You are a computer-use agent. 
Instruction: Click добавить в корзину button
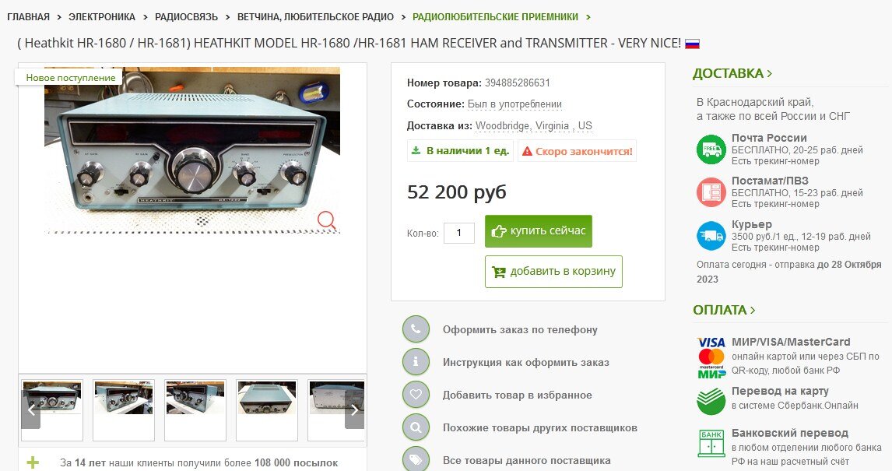[x=553, y=272]
